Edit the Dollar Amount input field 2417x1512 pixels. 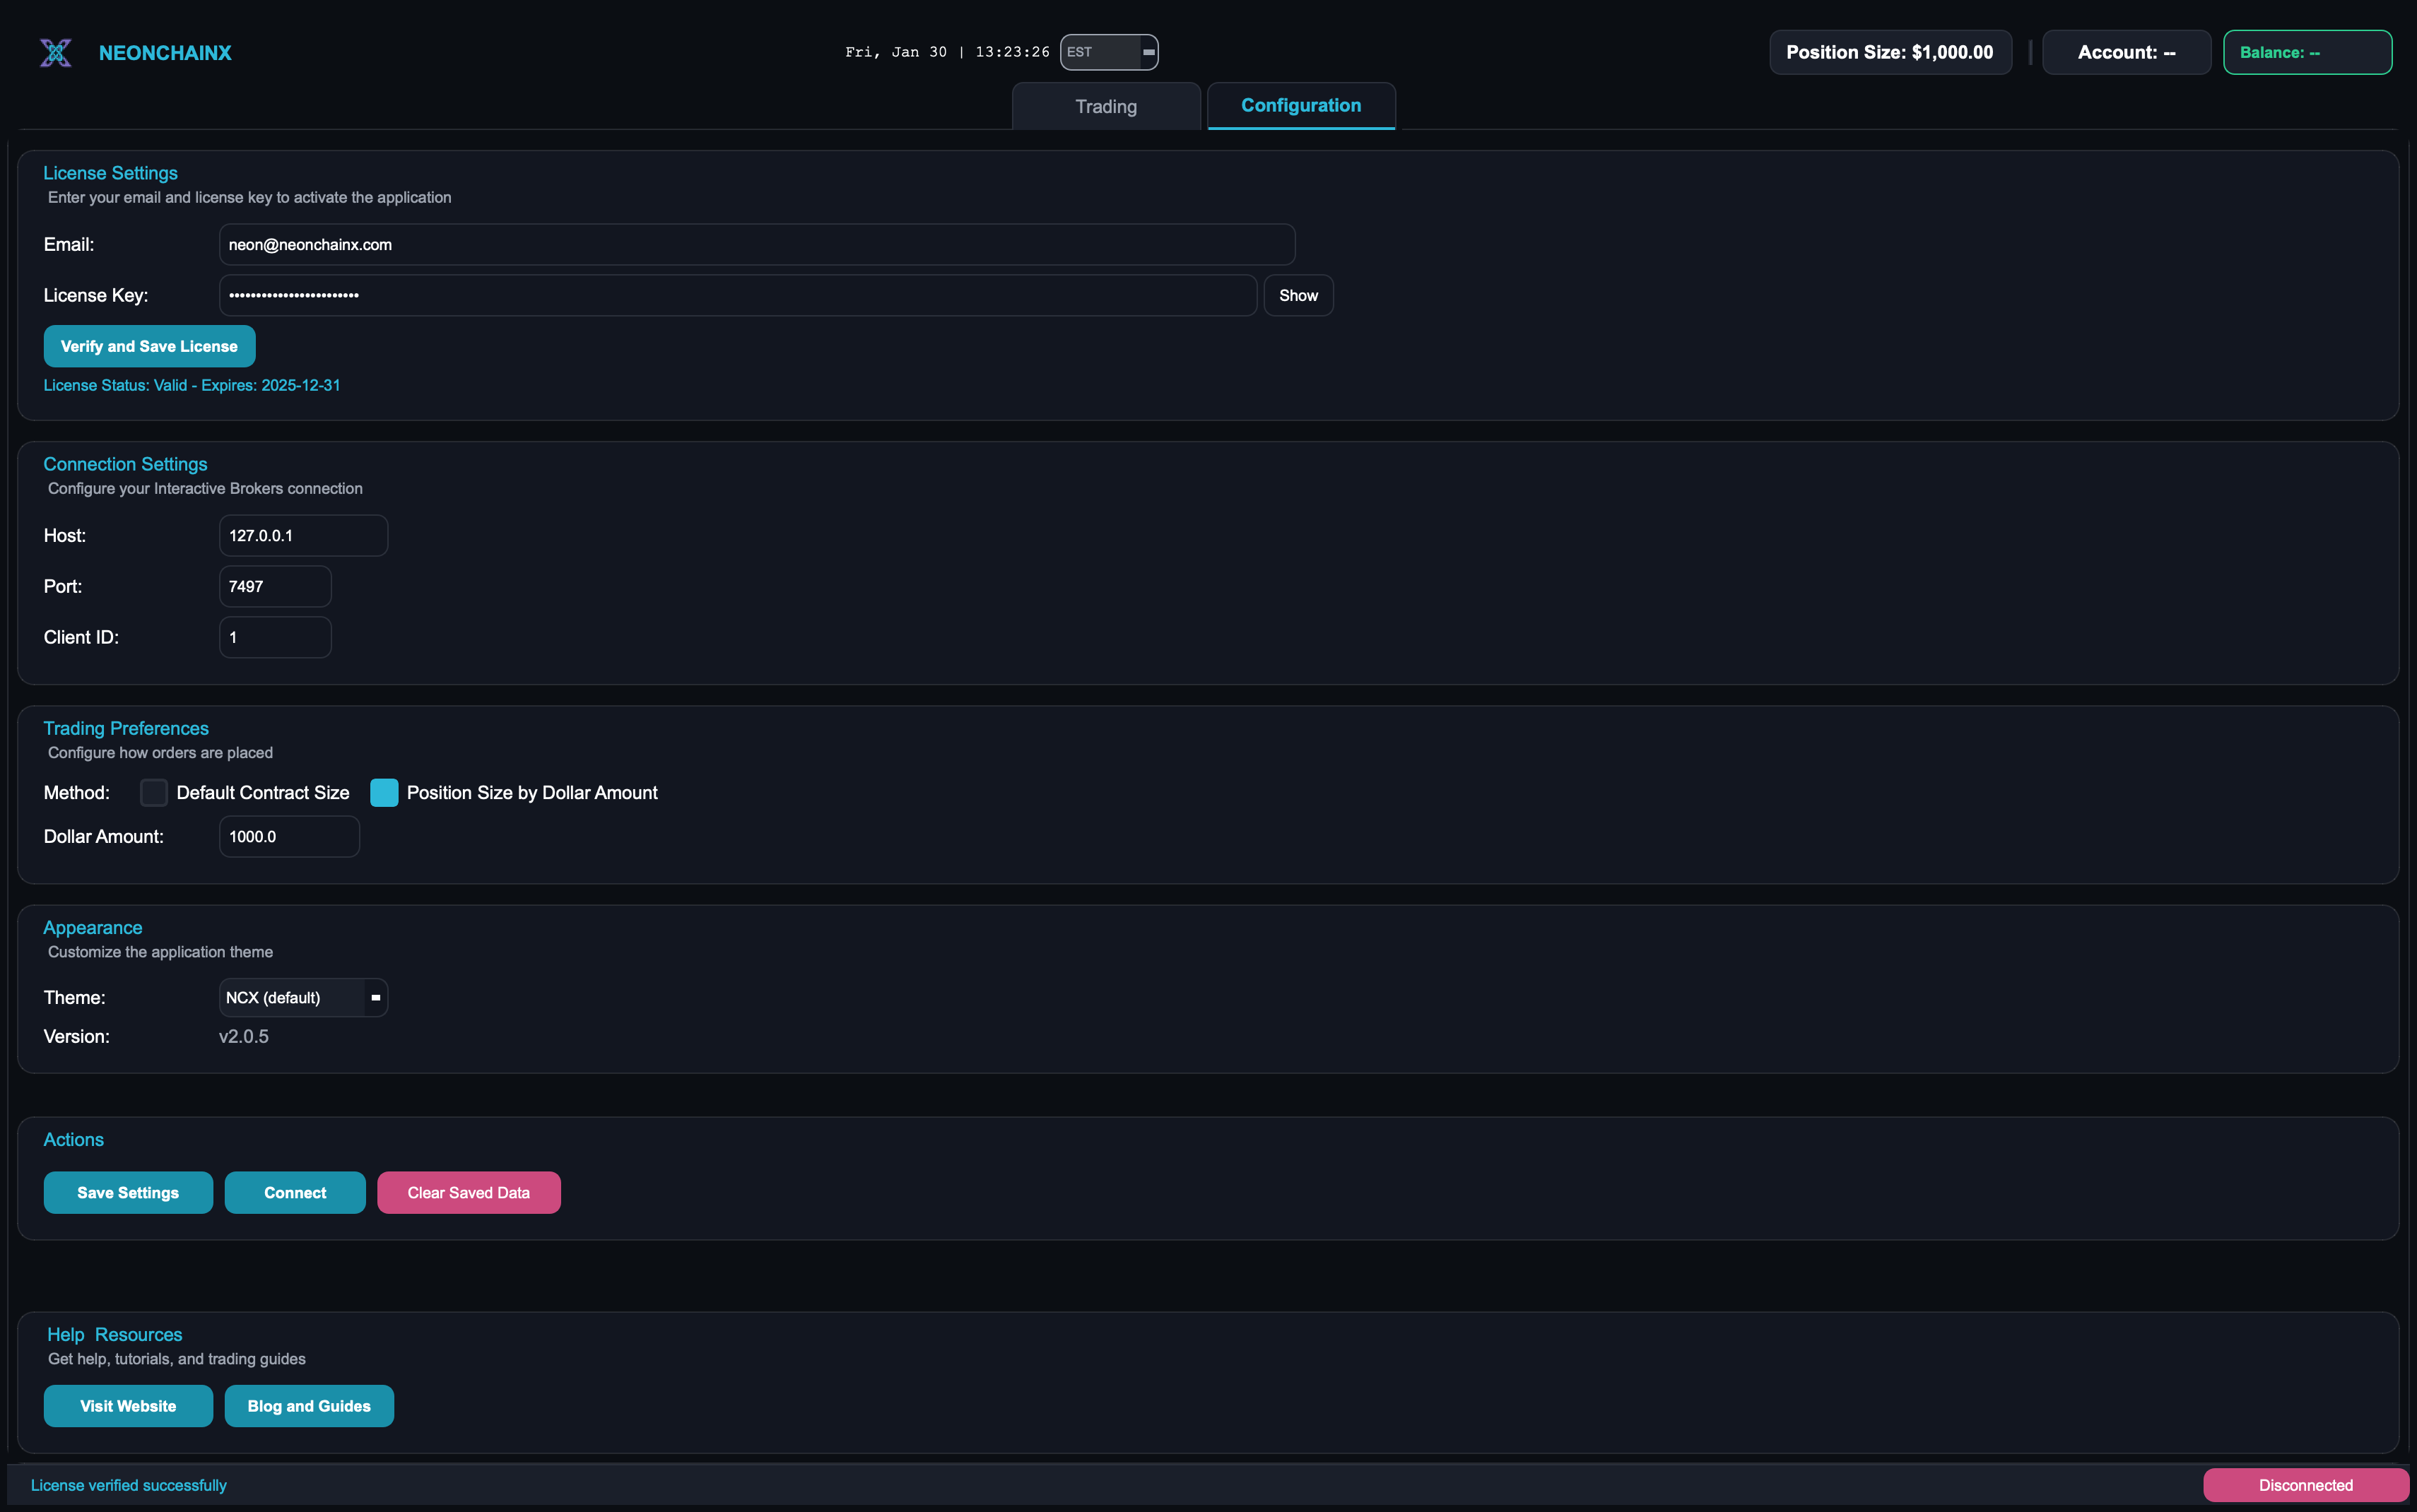point(288,836)
